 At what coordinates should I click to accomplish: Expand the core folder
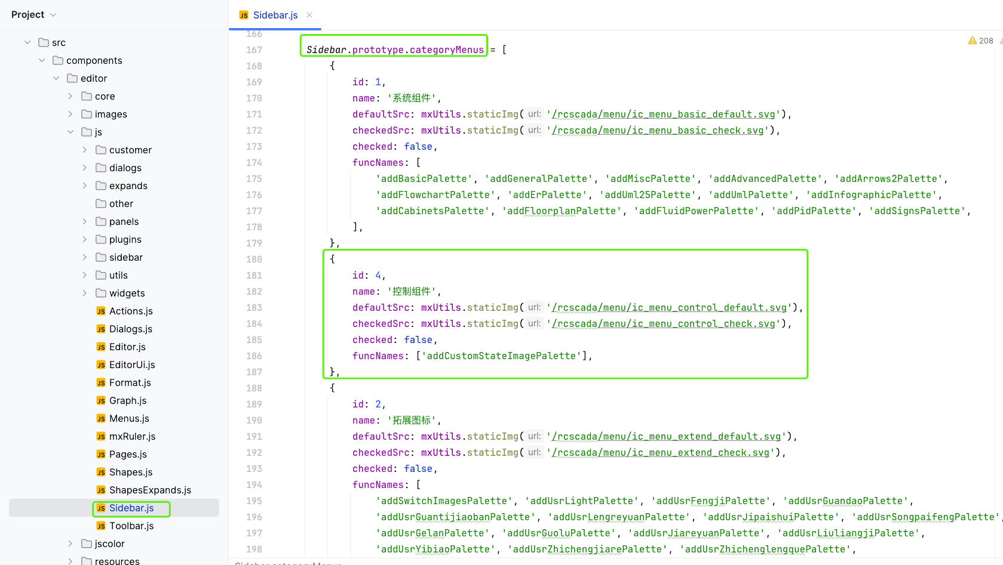pos(70,96)
